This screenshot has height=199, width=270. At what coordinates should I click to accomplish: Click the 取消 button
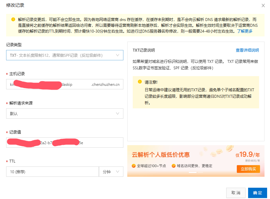click(x=236, y=193)
